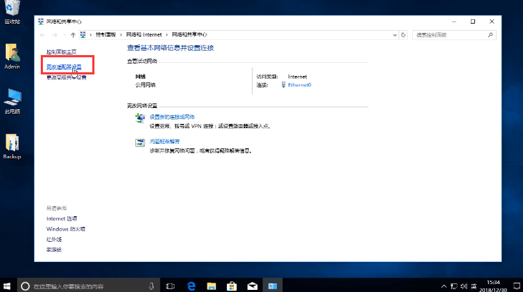
Task: Open the address bar history dropdown
Action: (395, 34)
